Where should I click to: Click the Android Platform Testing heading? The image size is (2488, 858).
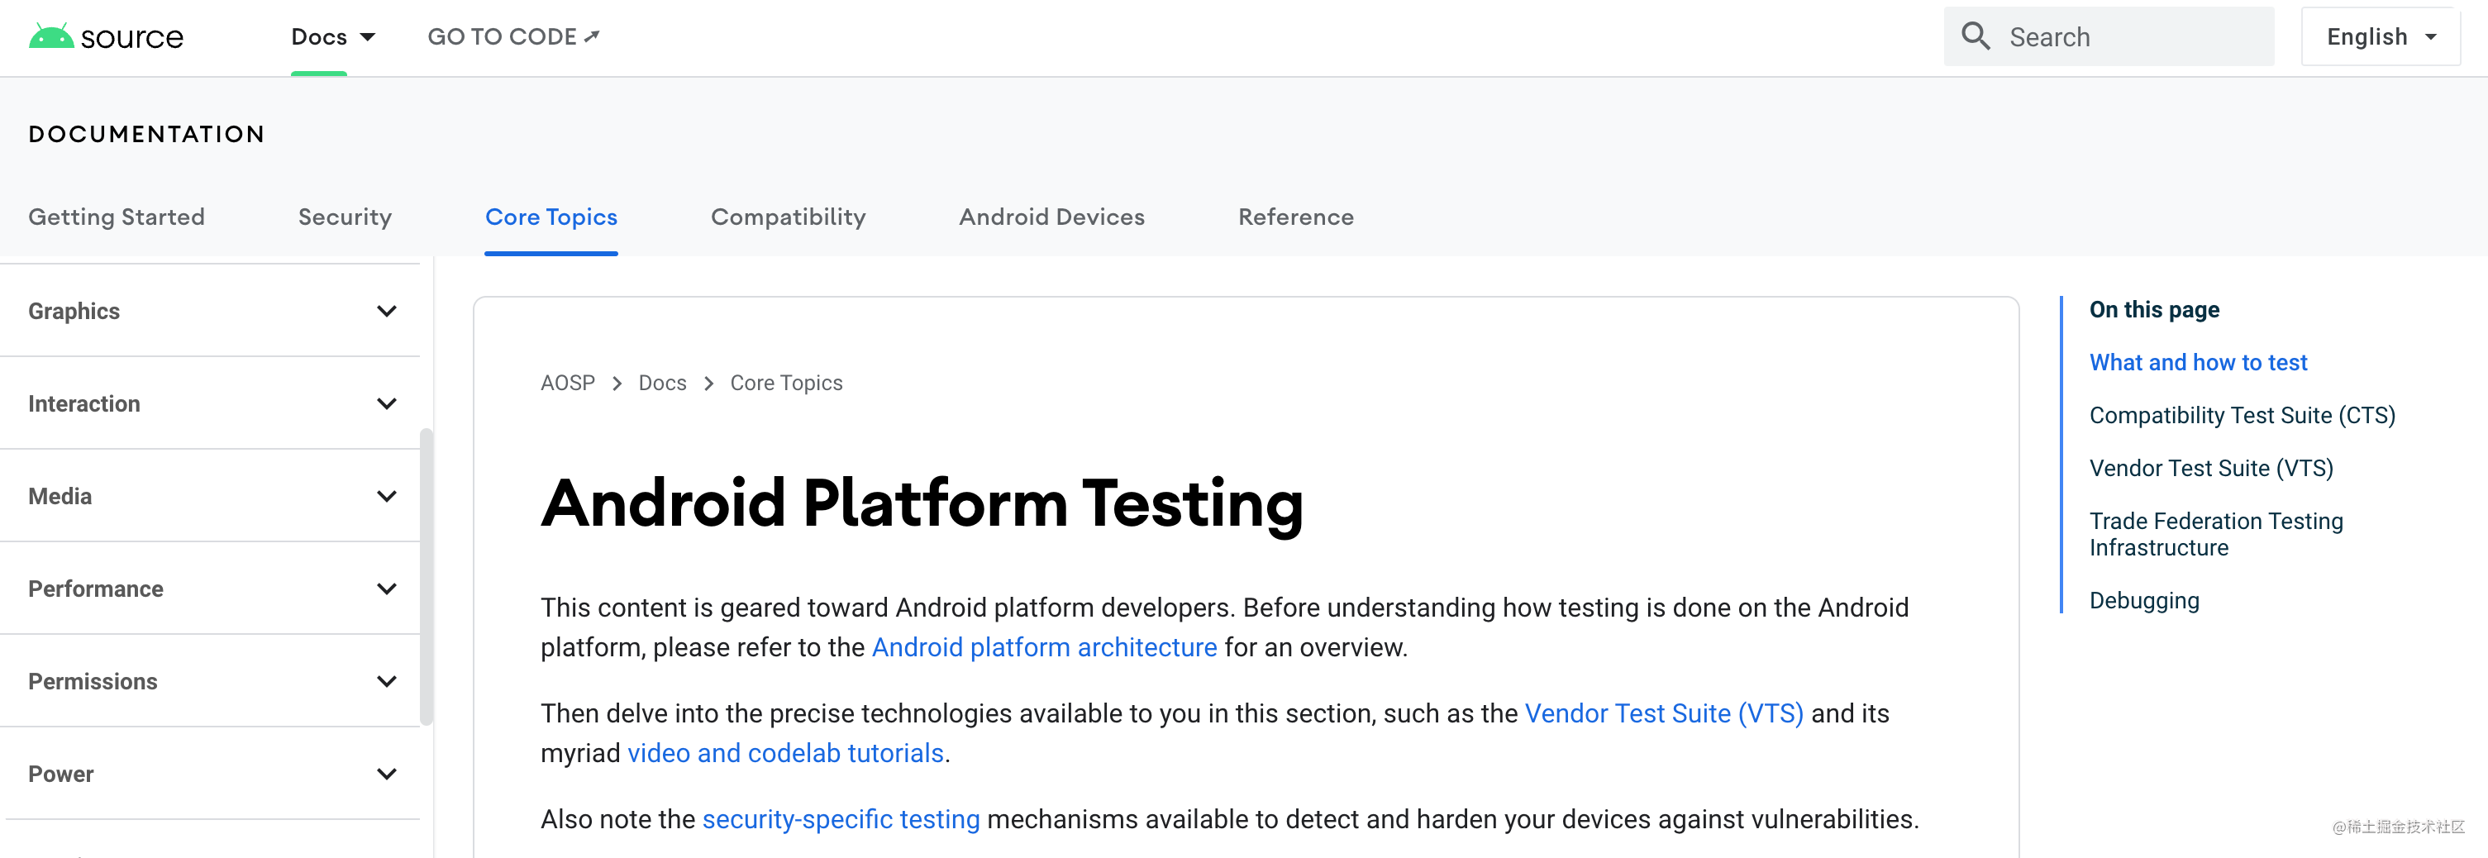[x=922, y=503]
